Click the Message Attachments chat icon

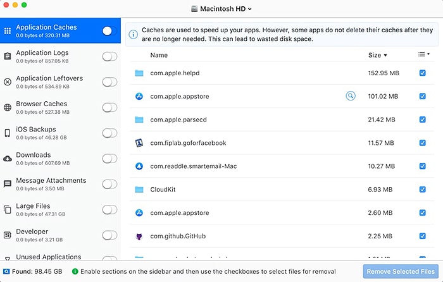click(8, 184)
